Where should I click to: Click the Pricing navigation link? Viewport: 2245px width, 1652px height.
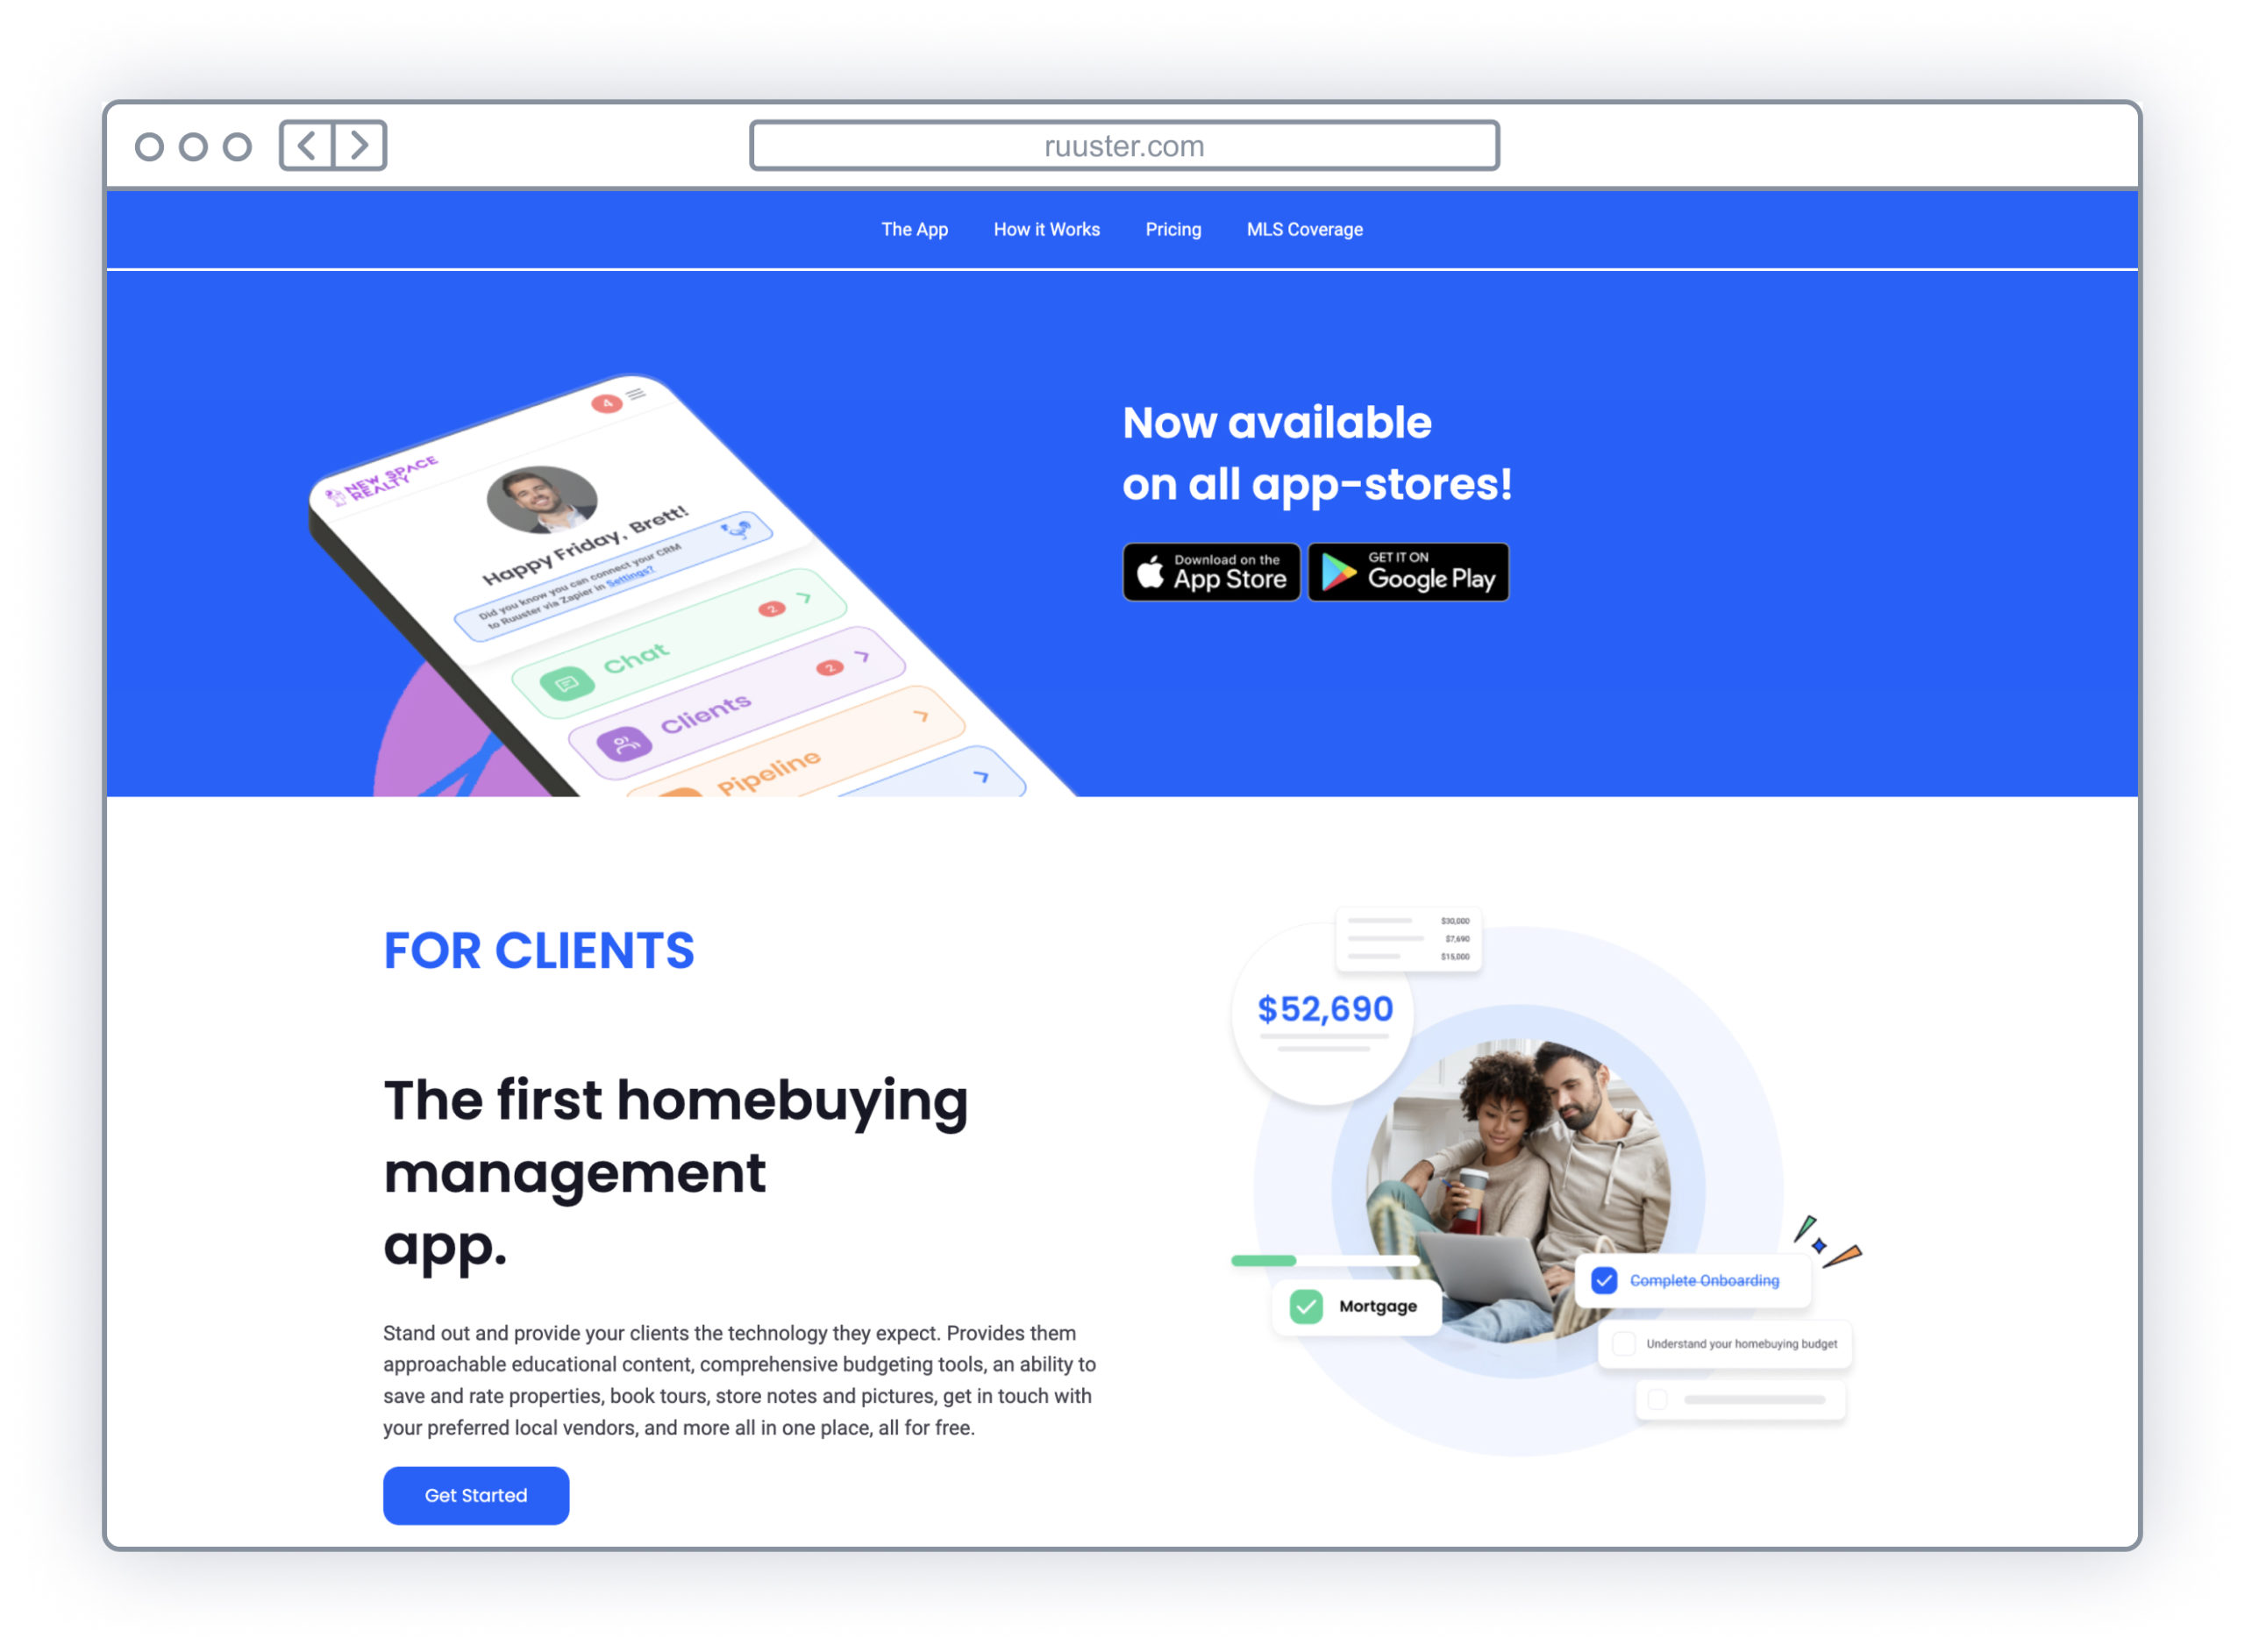point(1172,230)
